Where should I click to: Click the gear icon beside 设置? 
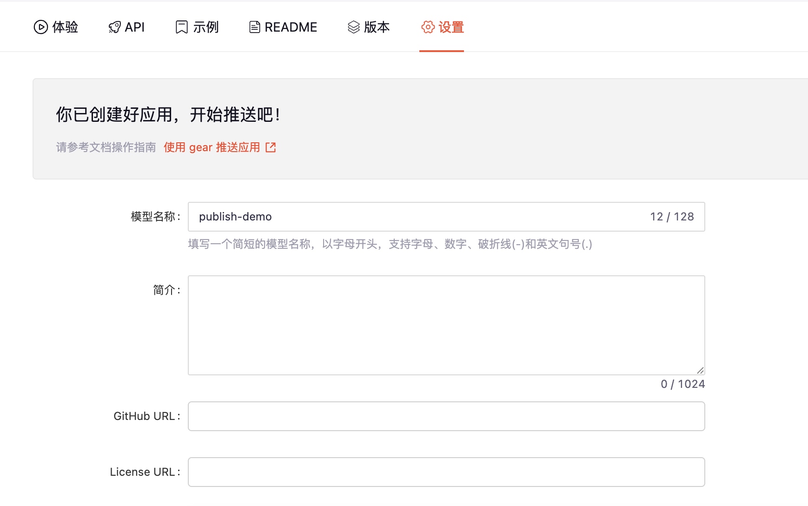(428, 27)
